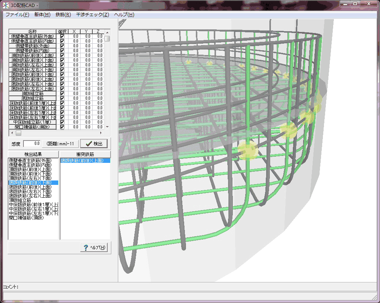This screenshot has width=380, height=303.
Task: Click the X column header
Action: click(74, 32)
